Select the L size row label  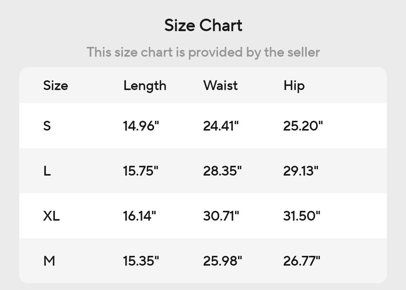coord(47,171)
